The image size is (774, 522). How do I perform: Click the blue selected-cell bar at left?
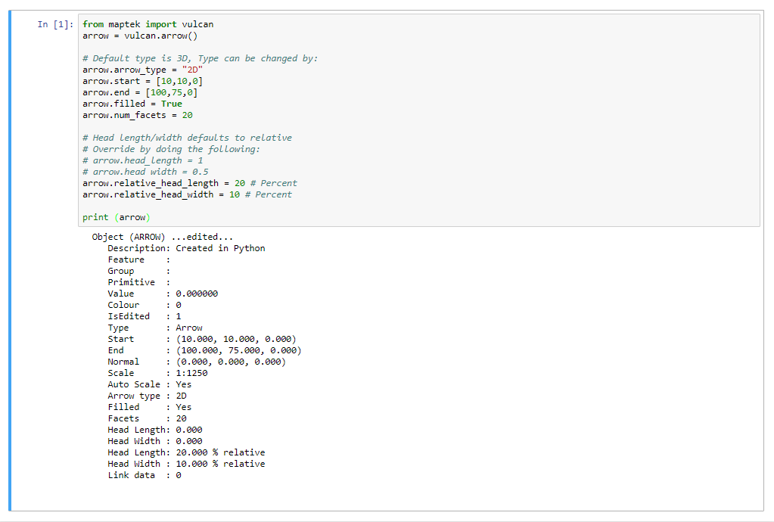click(x=10, y=260)
